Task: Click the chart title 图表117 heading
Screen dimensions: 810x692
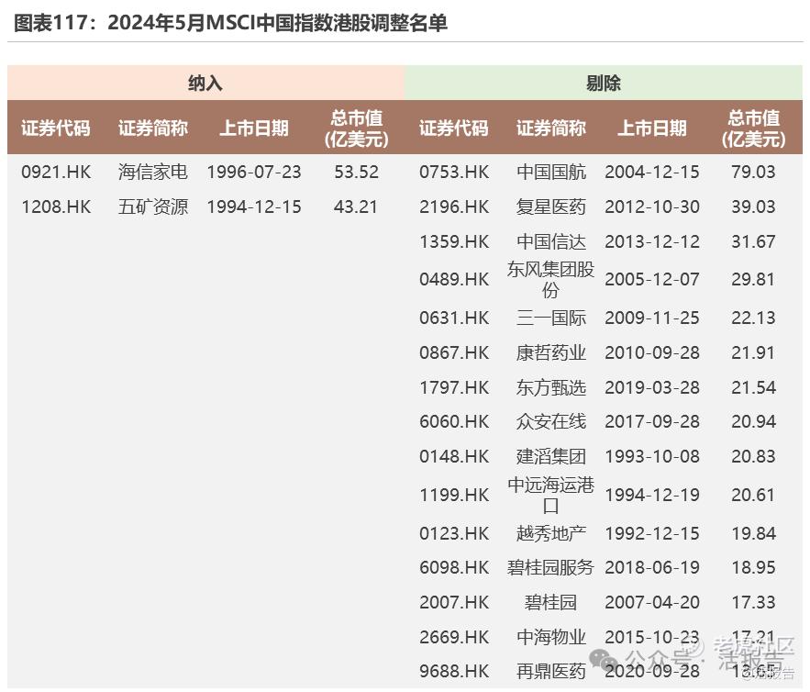Action: (x=230, y=23)
